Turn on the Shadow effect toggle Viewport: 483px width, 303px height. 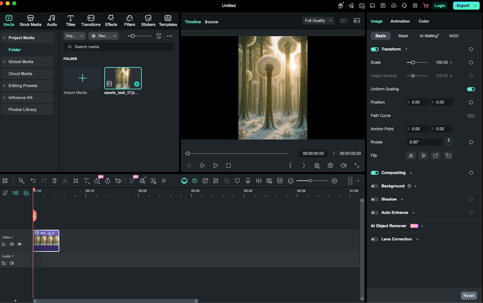(375, 199)
